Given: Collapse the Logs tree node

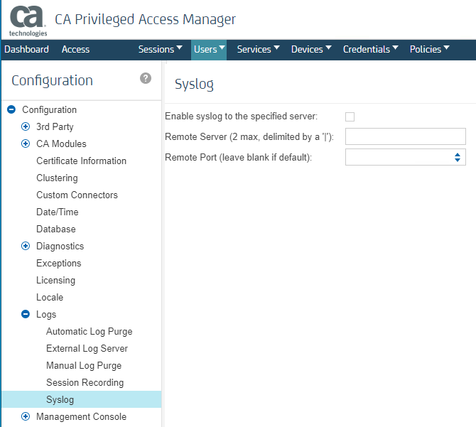Looking at the screenshot, I should (26, 314).
